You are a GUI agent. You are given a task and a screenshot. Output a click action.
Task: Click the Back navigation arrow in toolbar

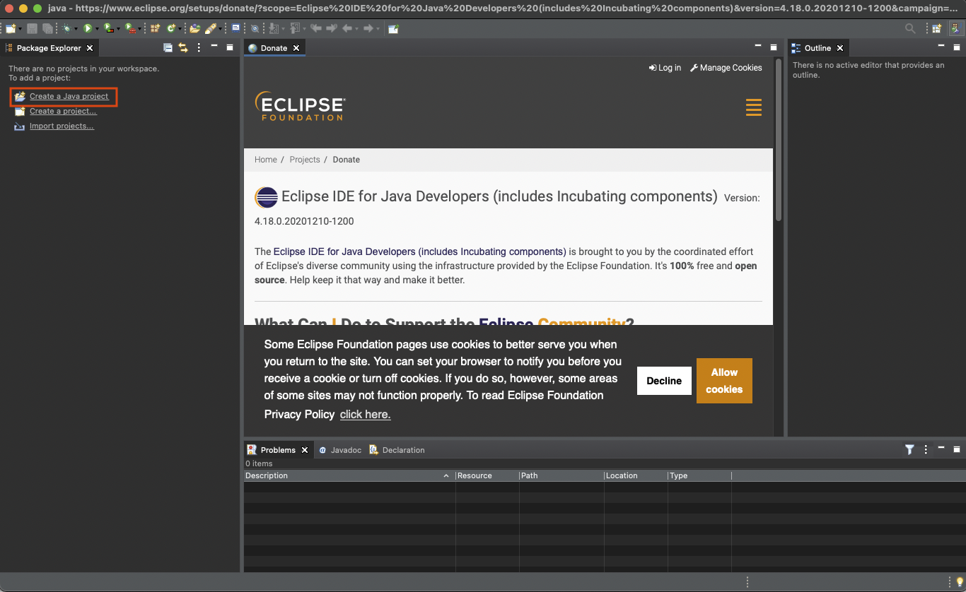point(347,29)
